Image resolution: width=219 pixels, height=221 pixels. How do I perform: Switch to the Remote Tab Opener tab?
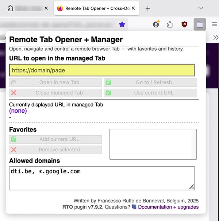[97, 8]
